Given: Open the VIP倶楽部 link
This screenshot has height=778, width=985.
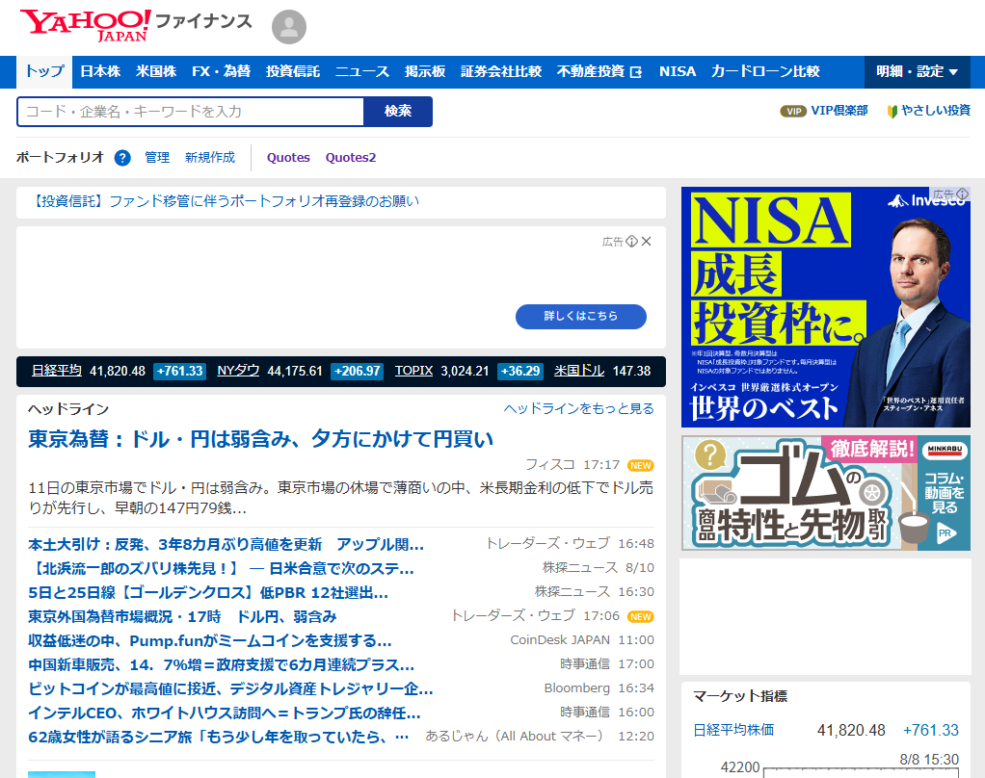Looking at the screenshot, I should (839, 111).
